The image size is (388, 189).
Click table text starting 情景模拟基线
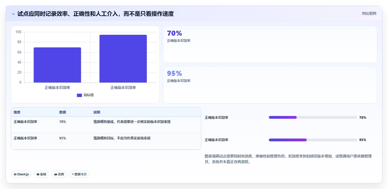click(x=132, y=122)
